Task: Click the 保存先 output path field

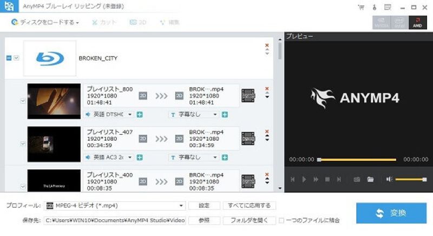Action: 115,220
